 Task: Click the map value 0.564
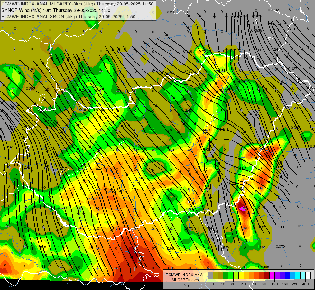click(x=171, y=248)
